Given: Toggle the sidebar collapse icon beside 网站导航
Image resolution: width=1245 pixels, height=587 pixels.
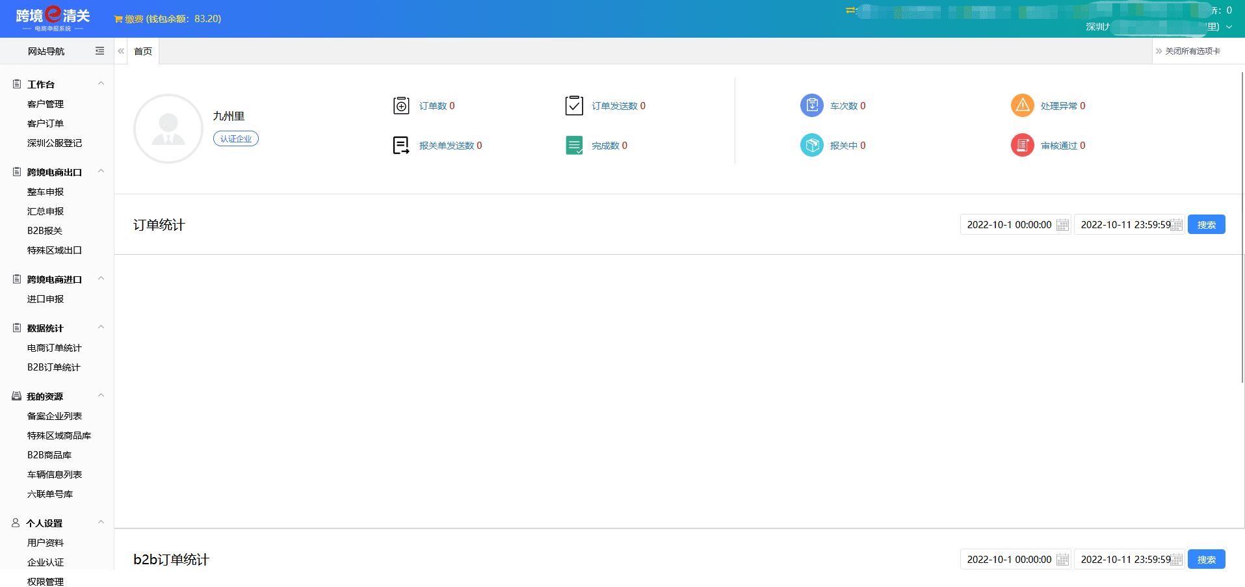Looking at the screenshot, I should [x=99, y=51].
